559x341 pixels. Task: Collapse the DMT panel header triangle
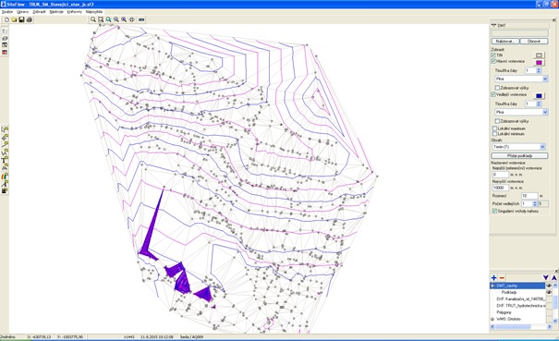click(x=493, y=25)
